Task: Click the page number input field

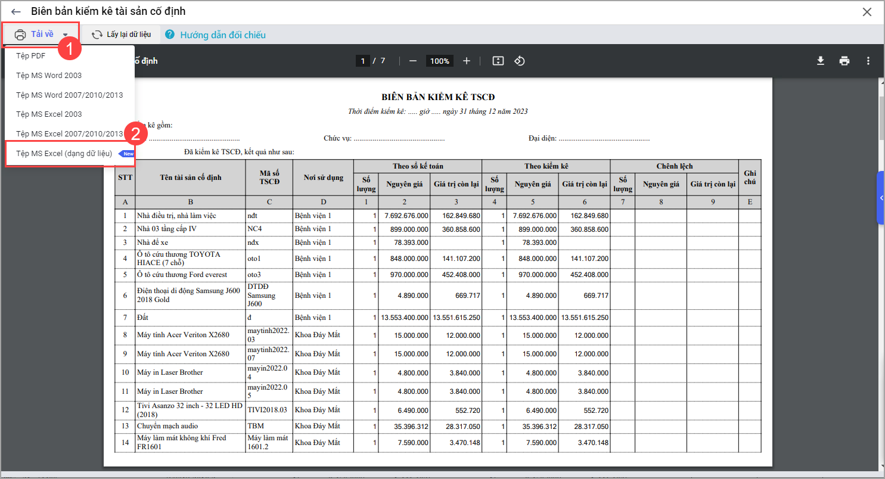Action: tap(362, 61)
